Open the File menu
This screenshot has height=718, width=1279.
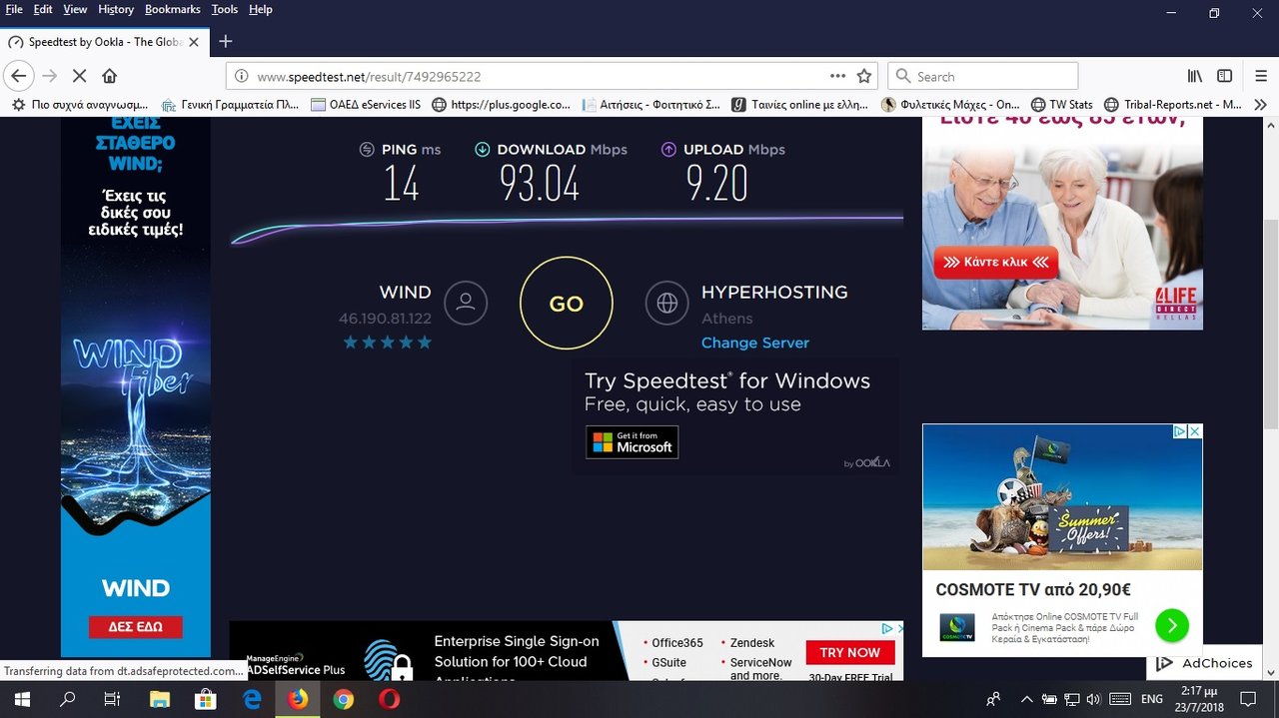pyautogui.click(x=14, y=9)
